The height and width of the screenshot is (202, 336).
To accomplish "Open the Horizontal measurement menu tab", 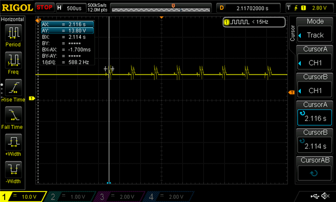I will point(13,19).
